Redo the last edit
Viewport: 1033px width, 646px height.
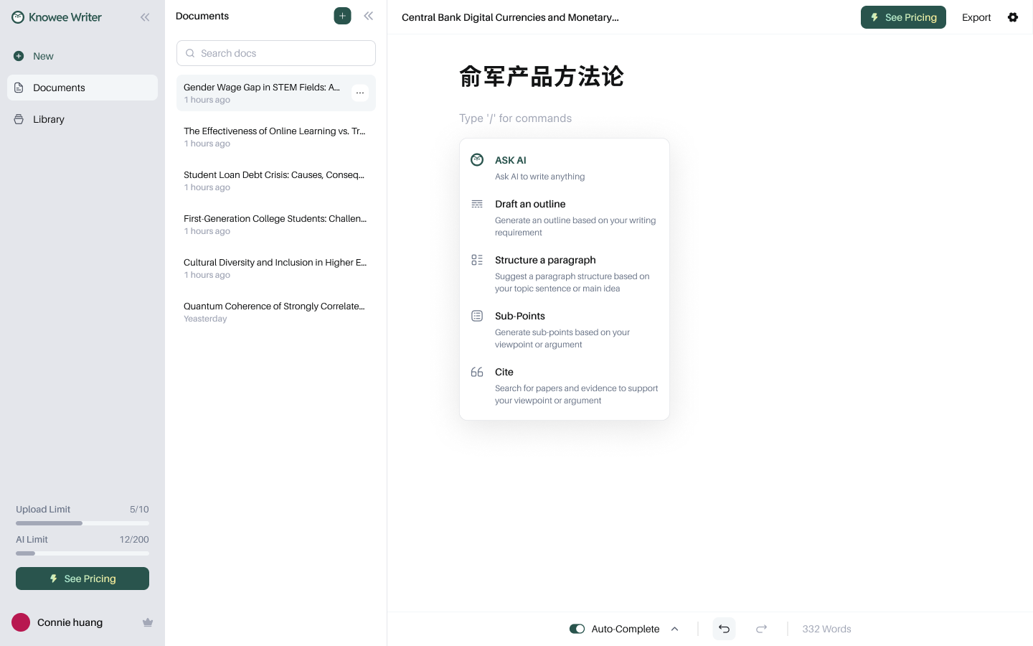point(762,629)
